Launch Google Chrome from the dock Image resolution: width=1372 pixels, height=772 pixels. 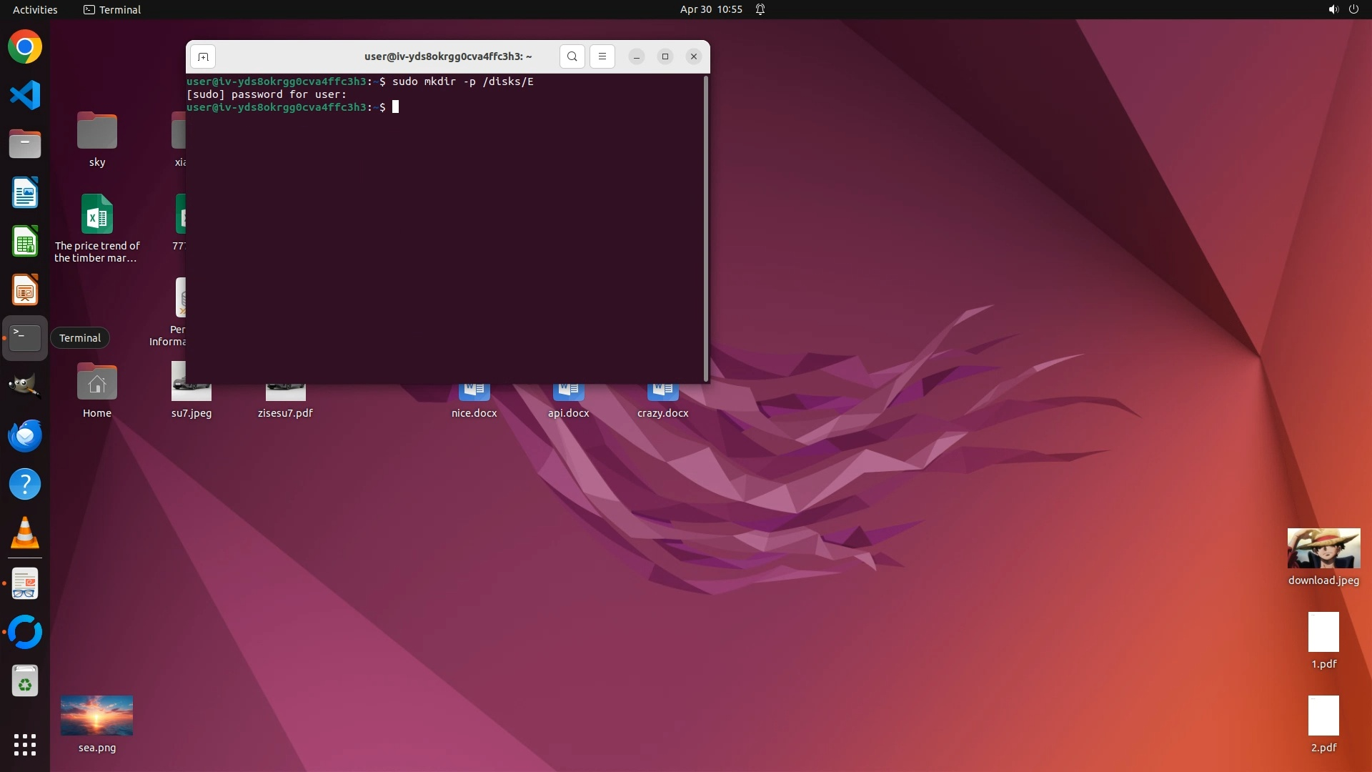pos(25,47)
